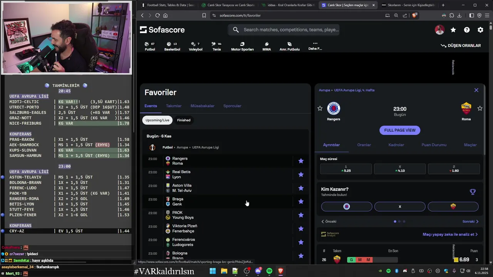Click the trophy icon beside Kim Kazanır
Image resolution: width=493 pixels, height=277 pixels.
(473, 192)
